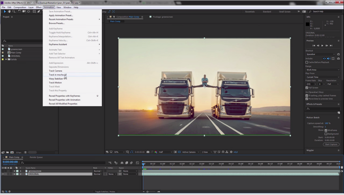Select the Pan Behind anchor point tool
The height and width of the screenshot is (195, 344).
29,11
